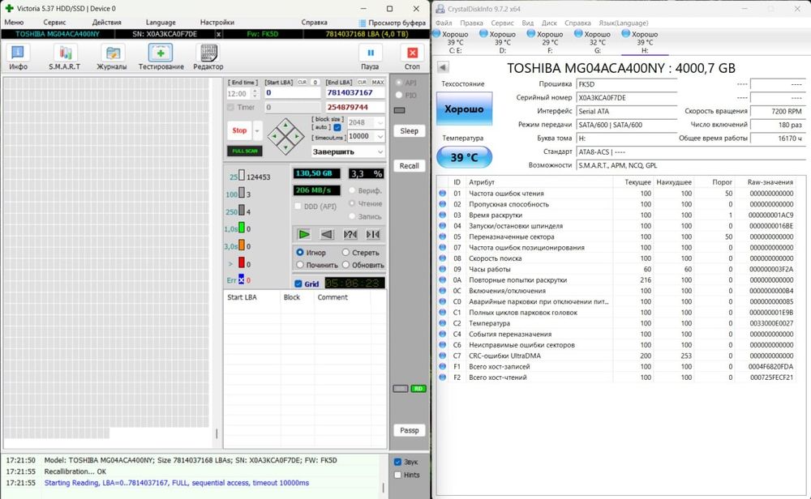Click the status dot for attribute 01

tap(442, 193)
